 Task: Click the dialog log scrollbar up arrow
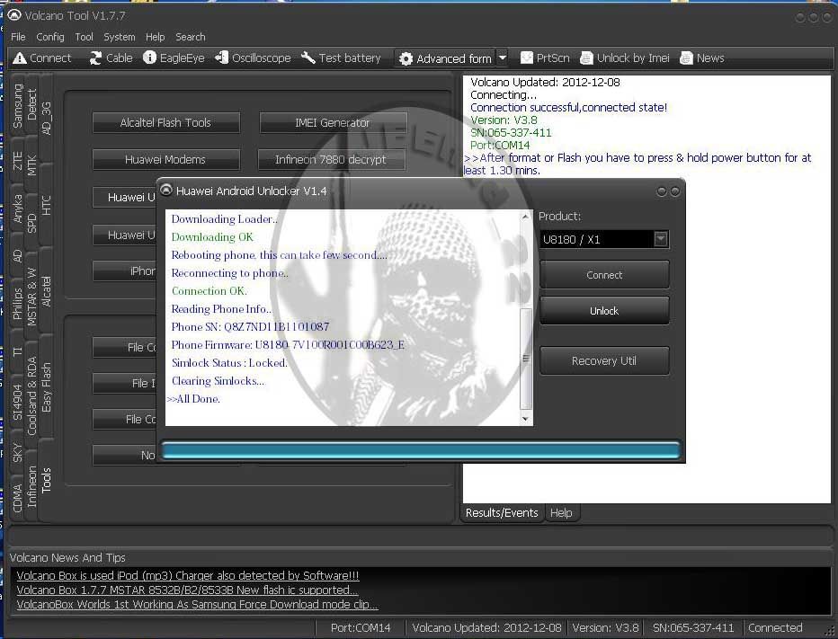coord(526,217)
